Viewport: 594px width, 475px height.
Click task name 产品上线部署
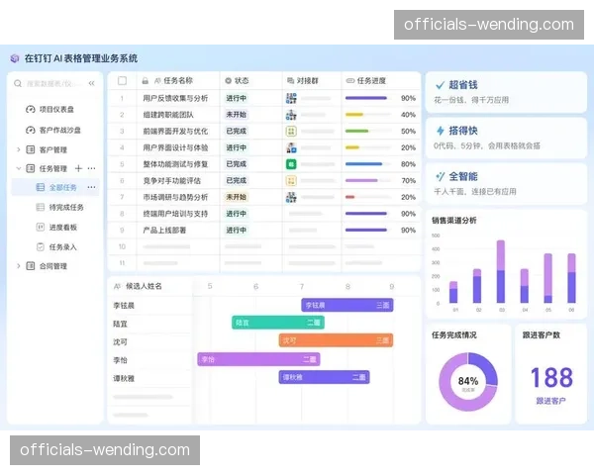tap(164, 231)
